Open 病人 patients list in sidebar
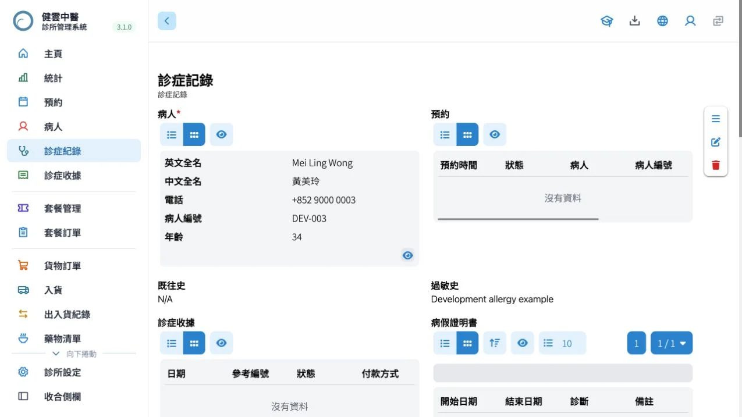742x417 pixels. pos(74,127)
